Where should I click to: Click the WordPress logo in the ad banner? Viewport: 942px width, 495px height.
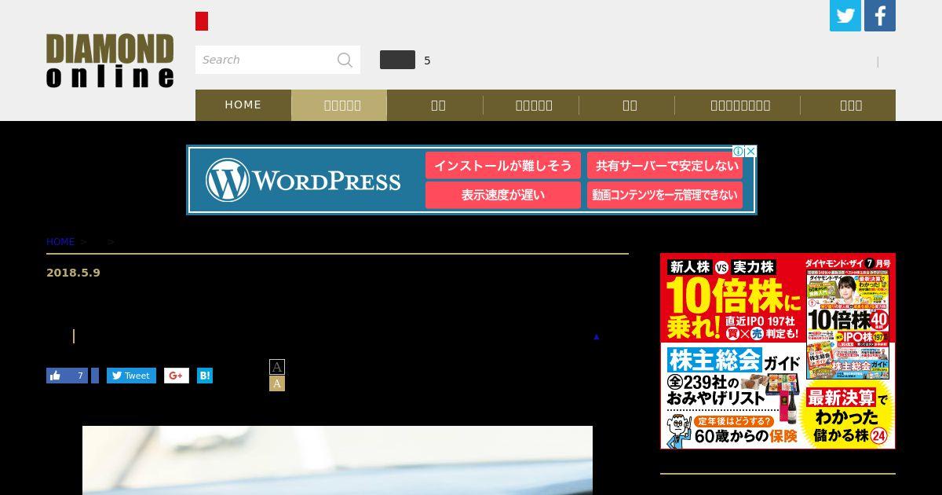[x=303, y=180]
